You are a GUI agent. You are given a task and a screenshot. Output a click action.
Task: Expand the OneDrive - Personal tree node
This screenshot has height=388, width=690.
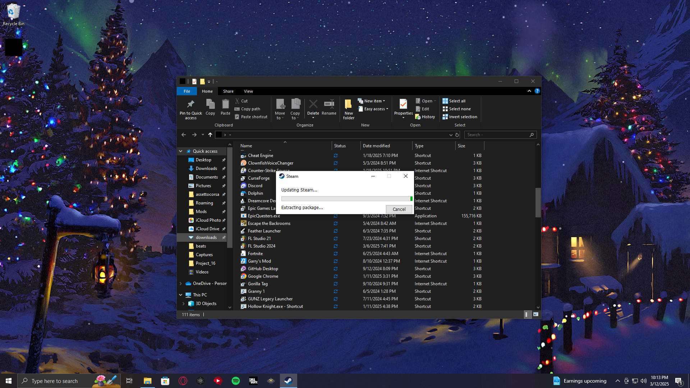[181, 283]
